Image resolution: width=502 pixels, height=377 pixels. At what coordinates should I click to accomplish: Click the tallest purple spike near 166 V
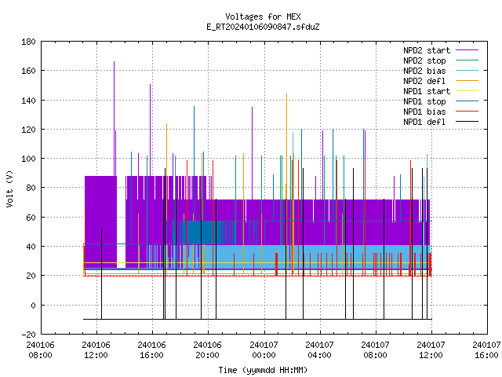(114, 118)
